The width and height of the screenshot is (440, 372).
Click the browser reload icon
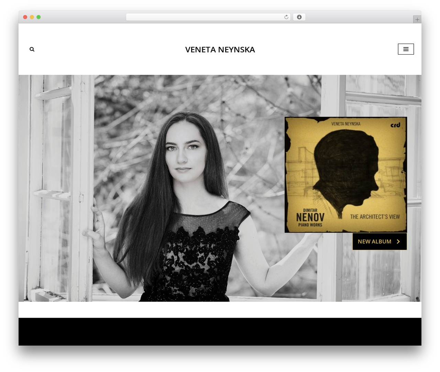286,17
